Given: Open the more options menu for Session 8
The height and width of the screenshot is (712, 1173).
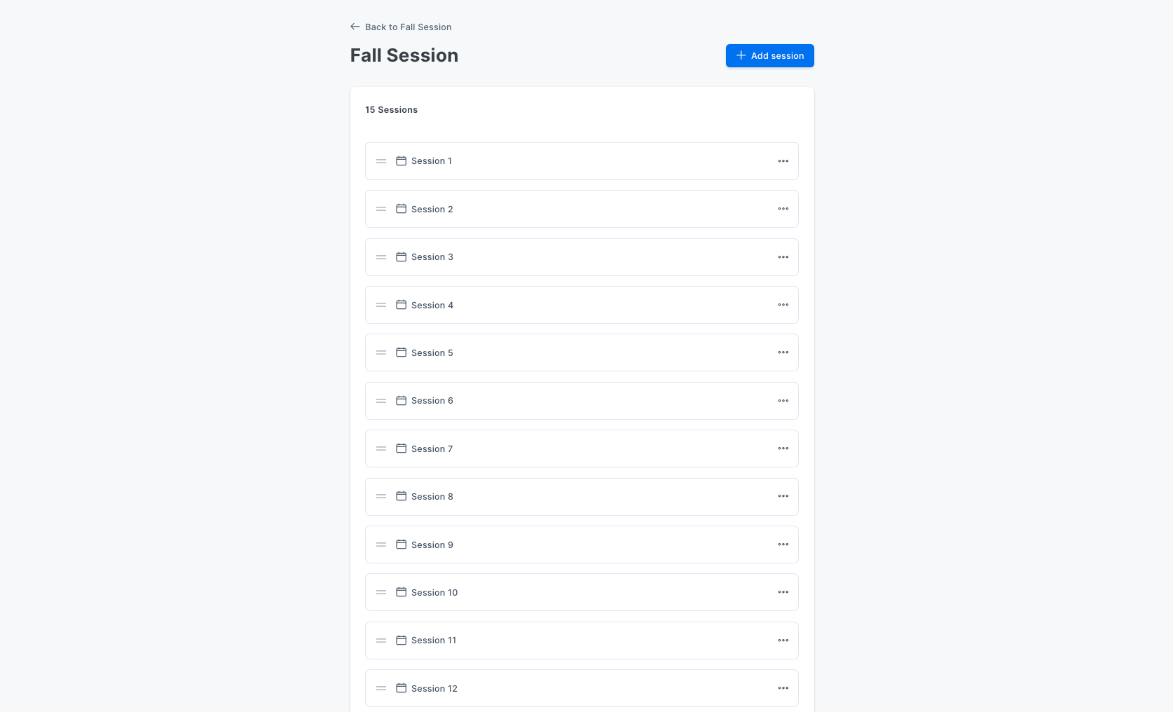Looking at the screenshot, I should (x=783, y=496).
